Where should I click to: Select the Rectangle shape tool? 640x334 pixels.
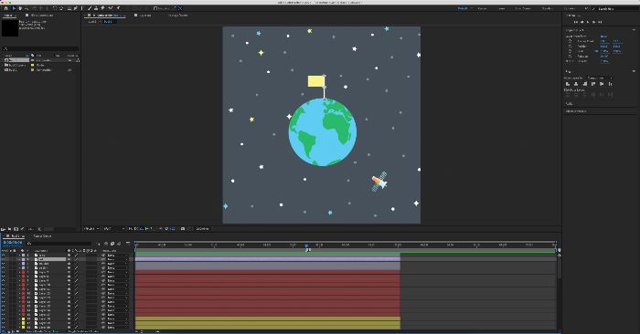69,8
